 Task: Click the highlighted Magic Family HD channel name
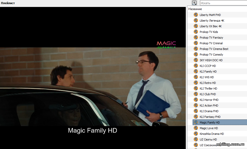(210, 122)
